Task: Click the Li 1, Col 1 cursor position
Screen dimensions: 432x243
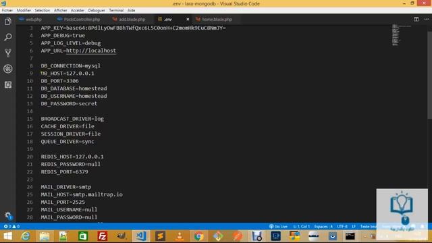Action: pyautogui.click(x=302, y=226)
